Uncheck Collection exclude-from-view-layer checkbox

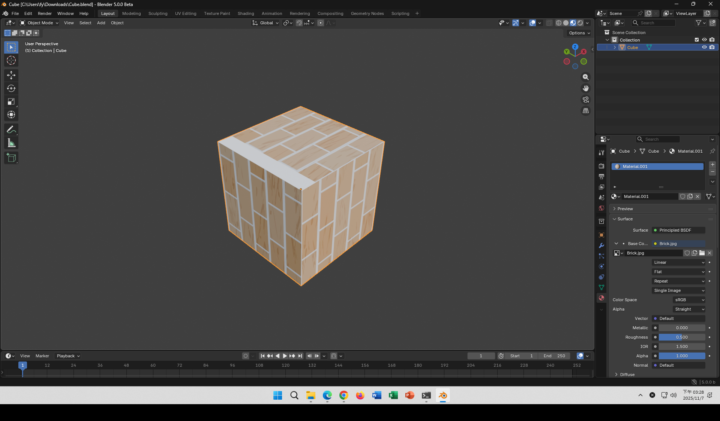coord(697,40)
